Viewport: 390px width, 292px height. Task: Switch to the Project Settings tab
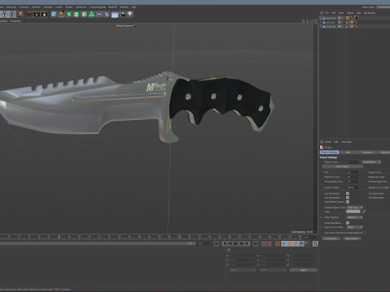pyautogui.click(x=329, y=152)
